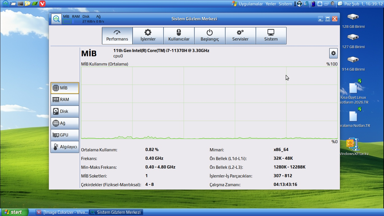Click the Ortalama Kullanım label
The width and height of the screenshot is (384, 216).
point(99,150)
